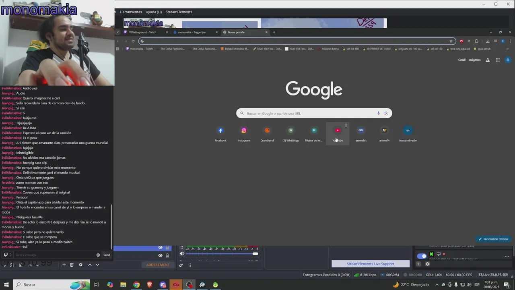Toggle the Monomakia canvas output switch

pyautogui.click(x=422, y=256)
